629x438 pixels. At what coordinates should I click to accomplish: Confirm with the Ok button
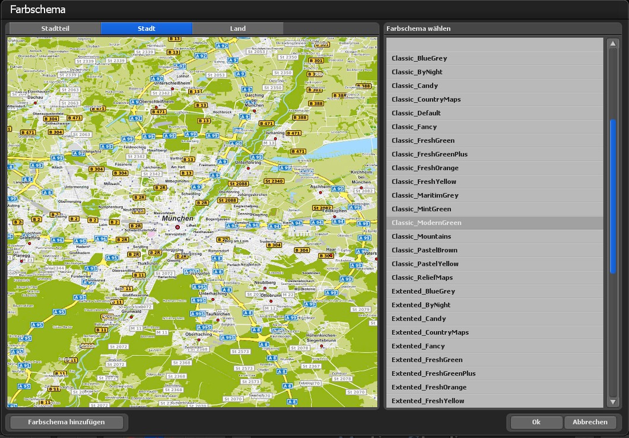click(536, 422)
